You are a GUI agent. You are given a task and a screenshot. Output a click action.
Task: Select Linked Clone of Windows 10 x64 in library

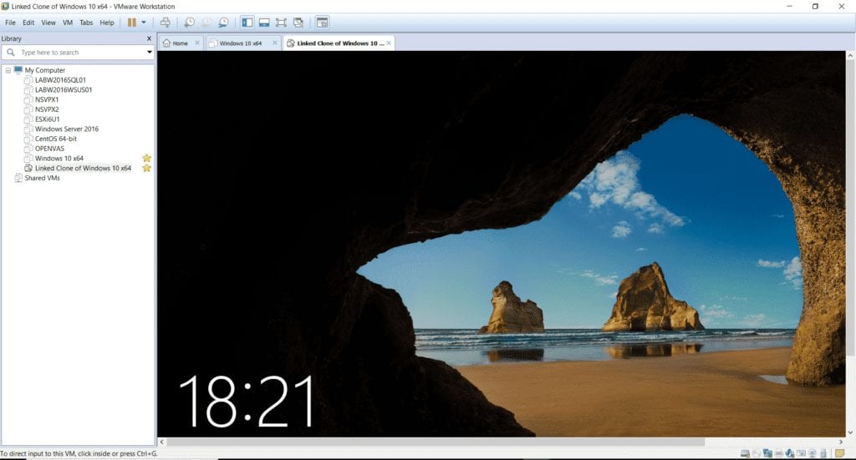[83, 169]
